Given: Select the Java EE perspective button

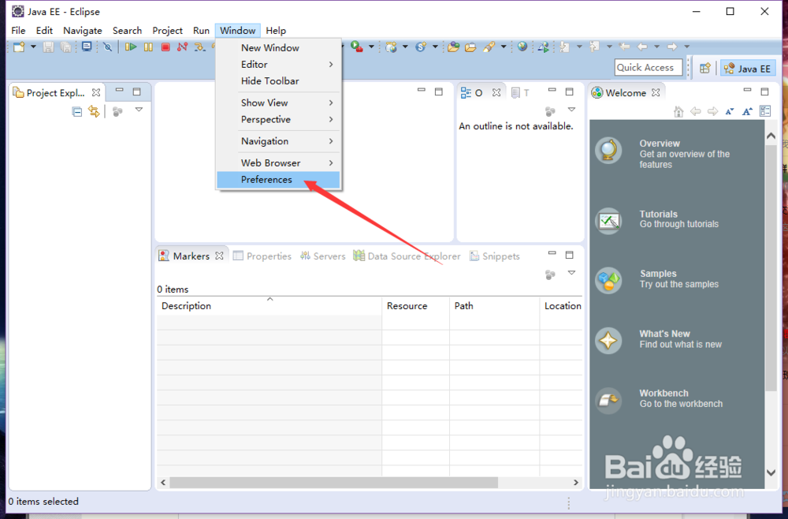Looking at the screenshot, I should (x=749, y=69).
